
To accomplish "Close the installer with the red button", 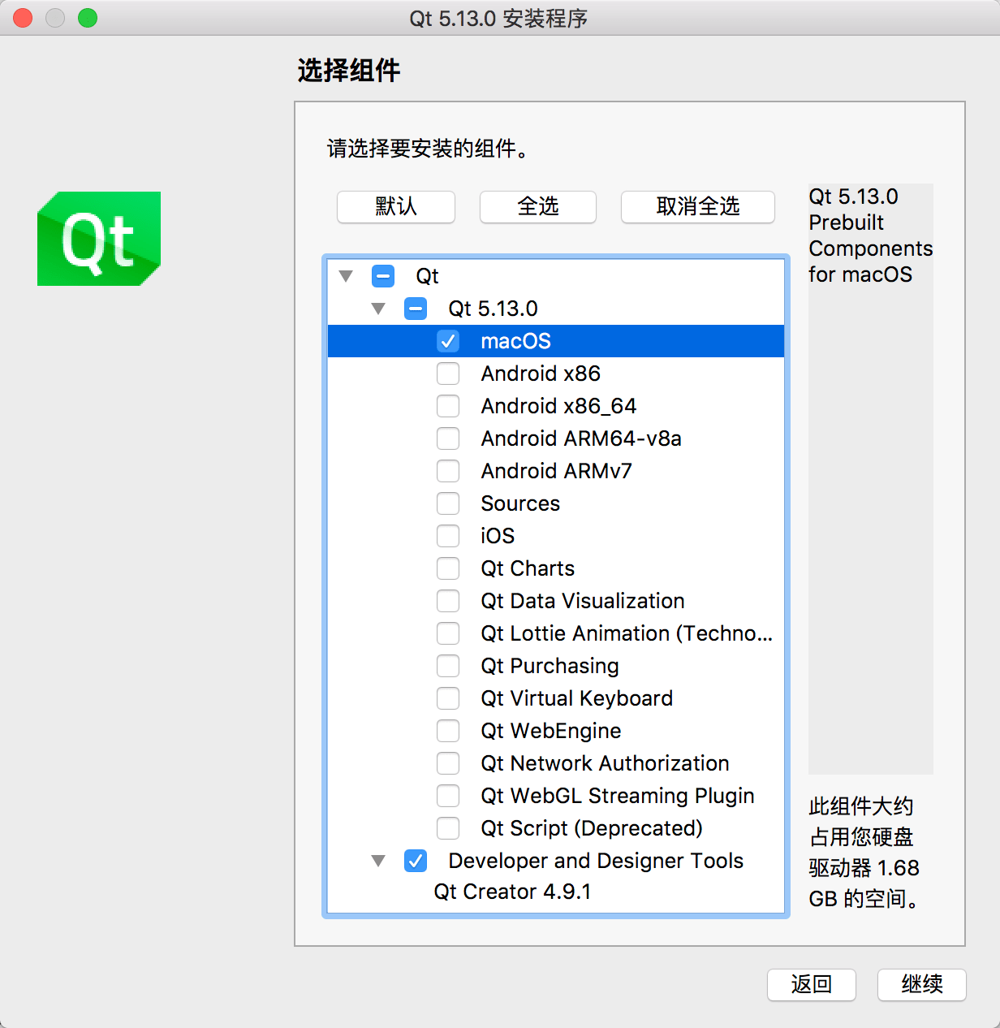I will point(23,18).
